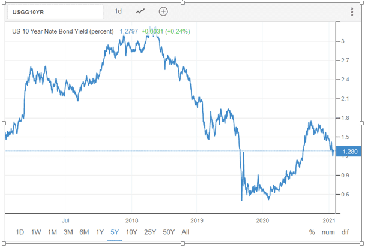Show the 25Y time range
The image size is (365, 248).
point(149,232)
